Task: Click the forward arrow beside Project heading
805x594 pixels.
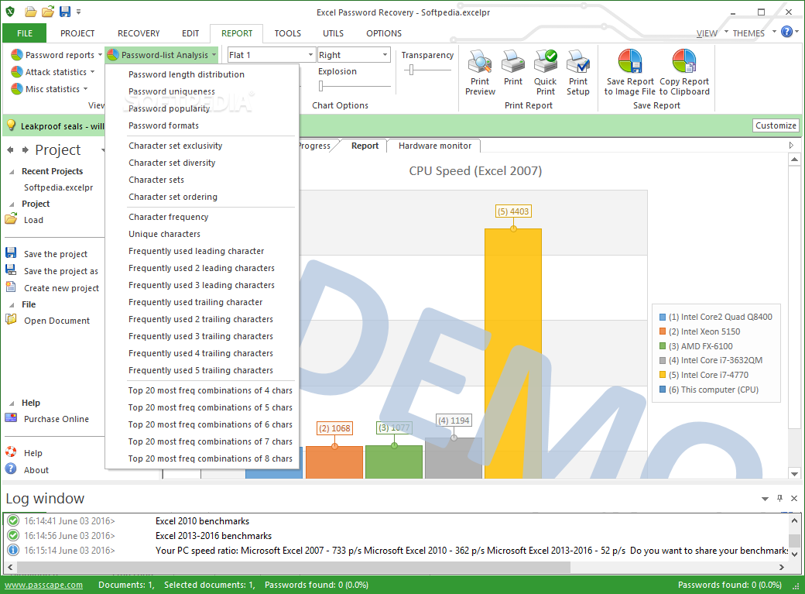Action: tap(25, 150)
